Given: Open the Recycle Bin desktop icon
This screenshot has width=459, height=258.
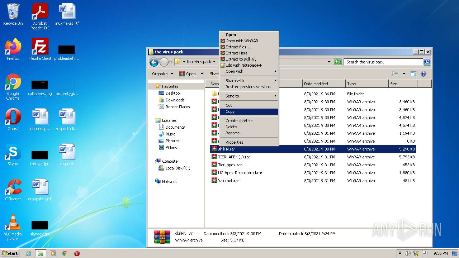Looking at the screenshot, I should [x=13, y=15].
